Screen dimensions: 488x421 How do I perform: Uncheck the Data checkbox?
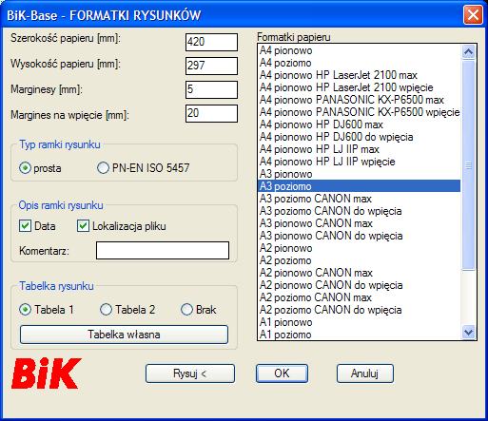pos(25,226)
